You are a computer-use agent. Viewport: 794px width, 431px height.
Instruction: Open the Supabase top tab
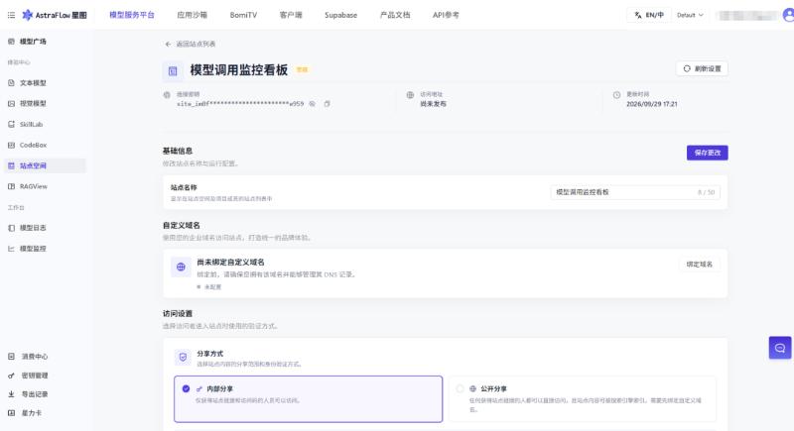(x=340, y=15)
